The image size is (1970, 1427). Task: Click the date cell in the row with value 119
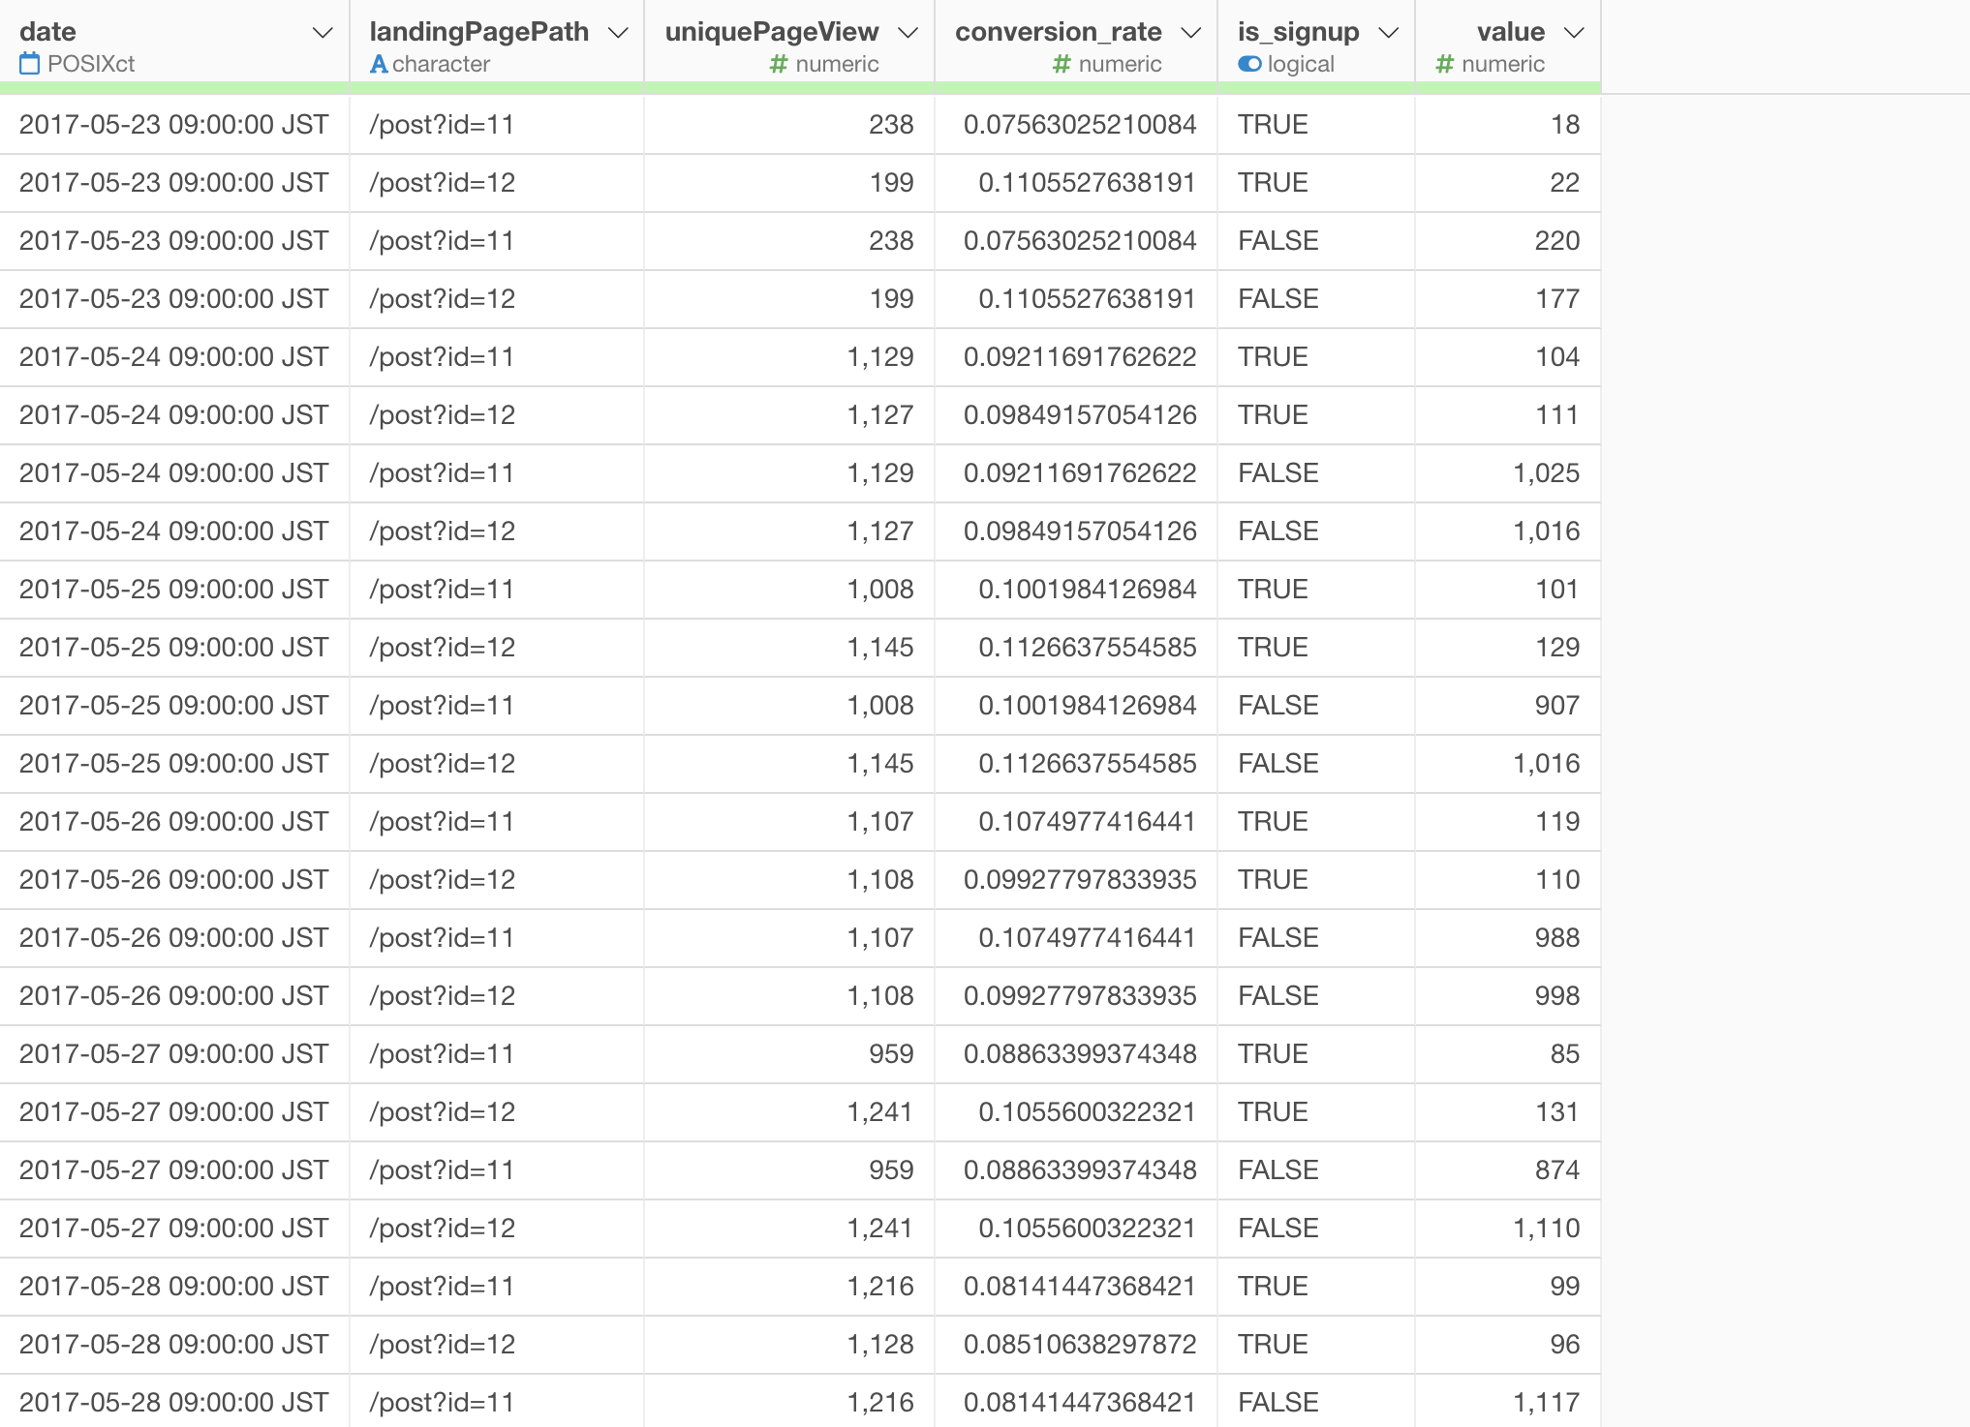coord(174,822)
